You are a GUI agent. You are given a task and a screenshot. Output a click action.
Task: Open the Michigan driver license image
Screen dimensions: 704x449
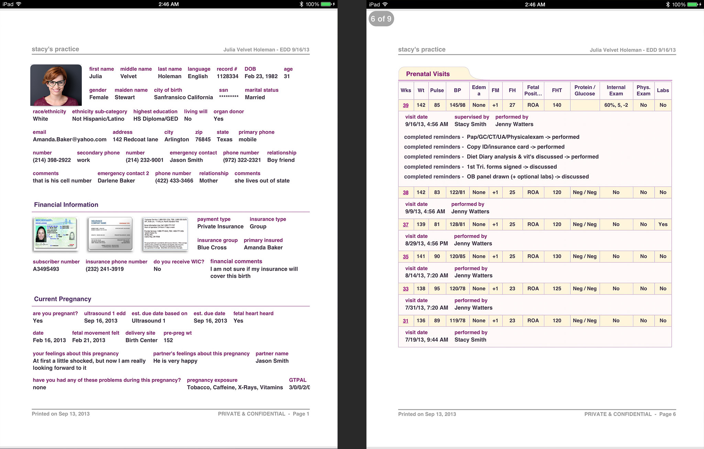click(x=56, y=234)
